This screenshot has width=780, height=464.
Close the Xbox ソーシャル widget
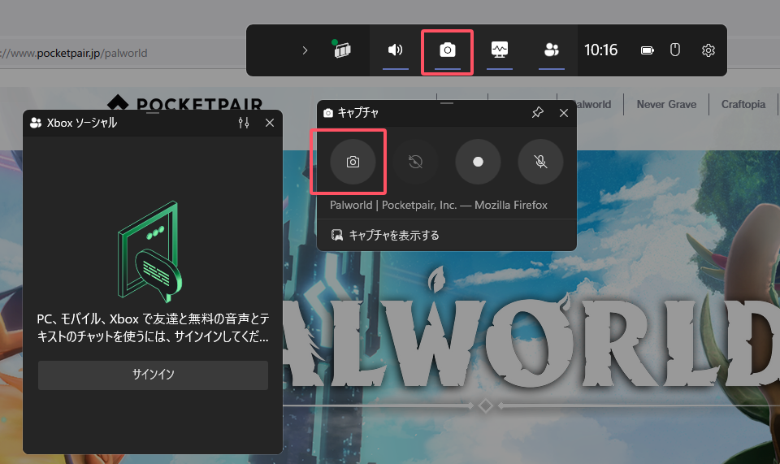pos(270,123)
